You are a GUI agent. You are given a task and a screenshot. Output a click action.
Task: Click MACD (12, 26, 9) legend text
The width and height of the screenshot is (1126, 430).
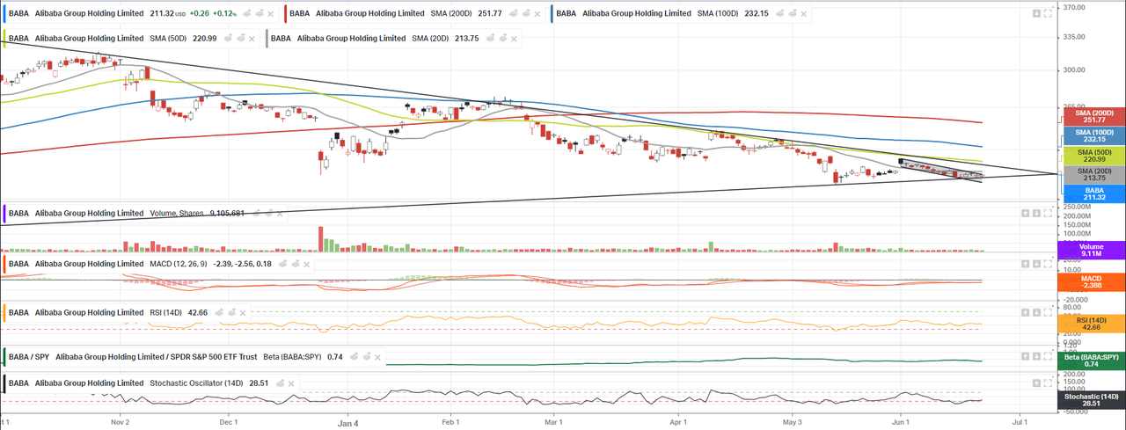click(x=179, y=265)
